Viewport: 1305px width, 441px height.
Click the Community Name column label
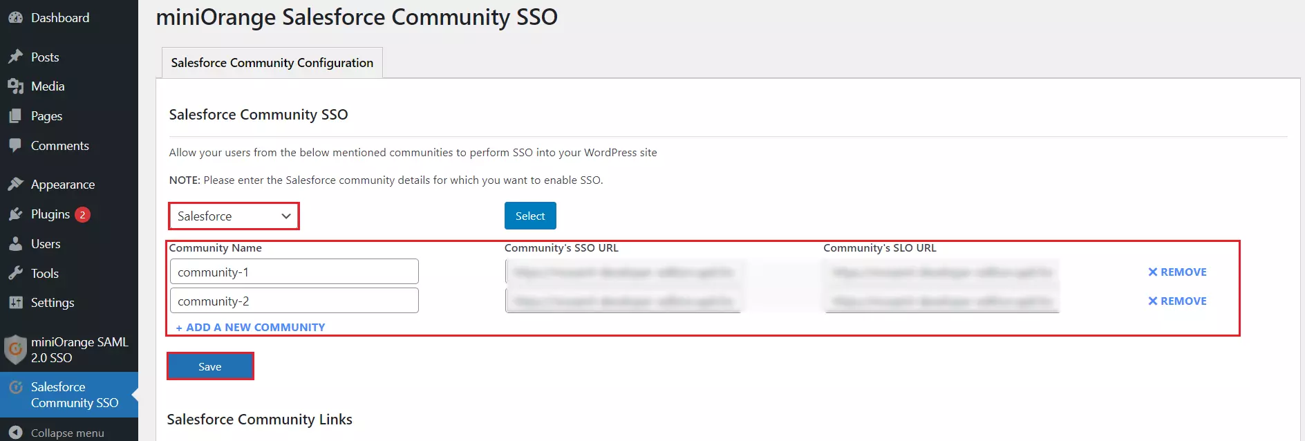tap(216, 248)
